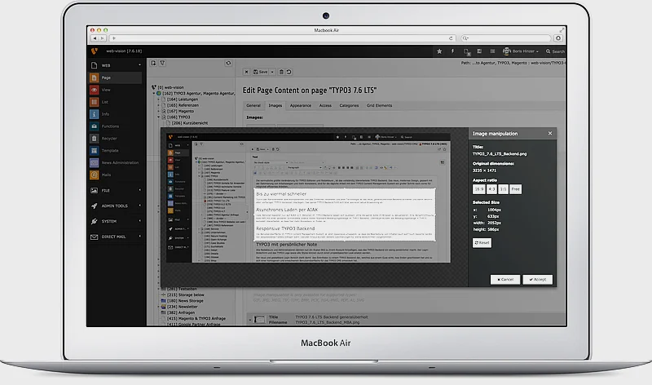Click the Save button
This screenshot has height=385, width=652.
click(261, 72)
